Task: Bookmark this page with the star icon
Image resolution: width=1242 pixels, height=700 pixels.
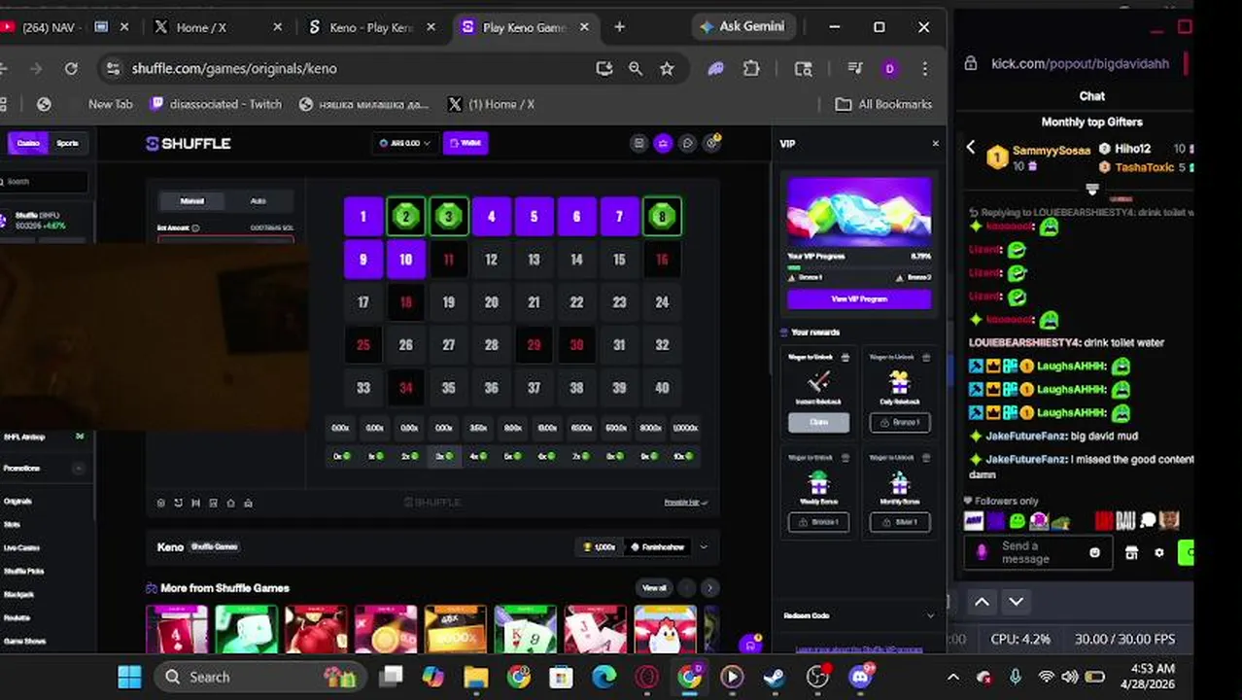Action: 667,68
